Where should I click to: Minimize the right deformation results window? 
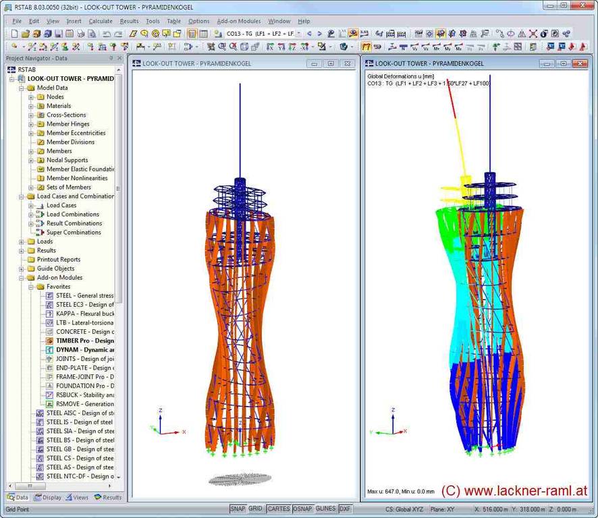click(547, 63)
